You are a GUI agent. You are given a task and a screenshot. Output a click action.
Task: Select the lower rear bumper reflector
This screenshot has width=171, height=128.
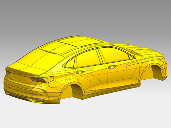(38, 100)
